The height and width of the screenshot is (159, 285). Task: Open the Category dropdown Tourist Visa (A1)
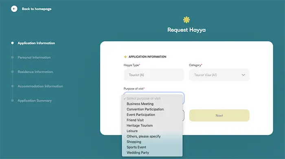click(x=219, y=75)
